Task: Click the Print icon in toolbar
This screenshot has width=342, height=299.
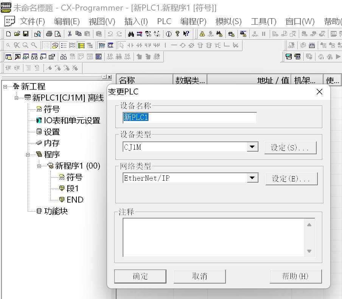Action: coord(49,34)
